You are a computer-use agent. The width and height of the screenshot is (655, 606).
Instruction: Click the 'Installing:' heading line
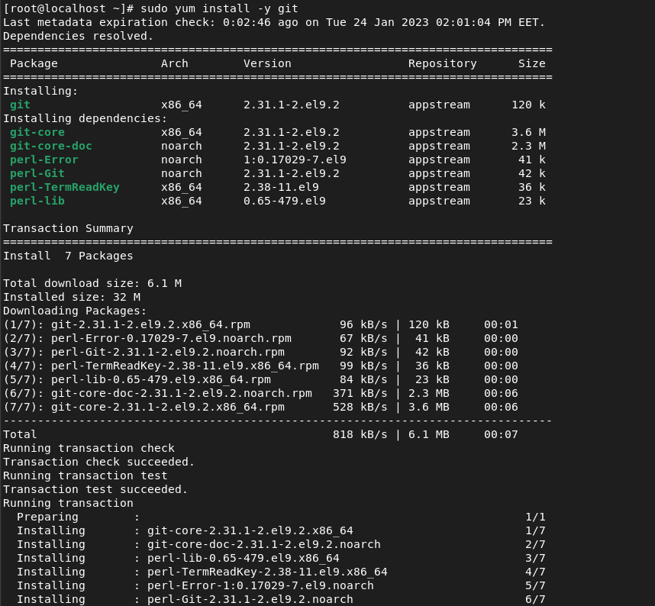click(x=40, y=91)
